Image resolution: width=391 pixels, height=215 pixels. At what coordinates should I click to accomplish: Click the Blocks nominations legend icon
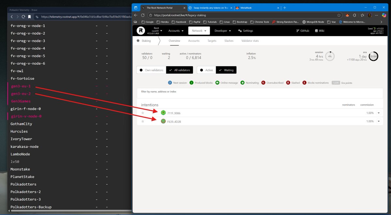[x=304, y=83]
